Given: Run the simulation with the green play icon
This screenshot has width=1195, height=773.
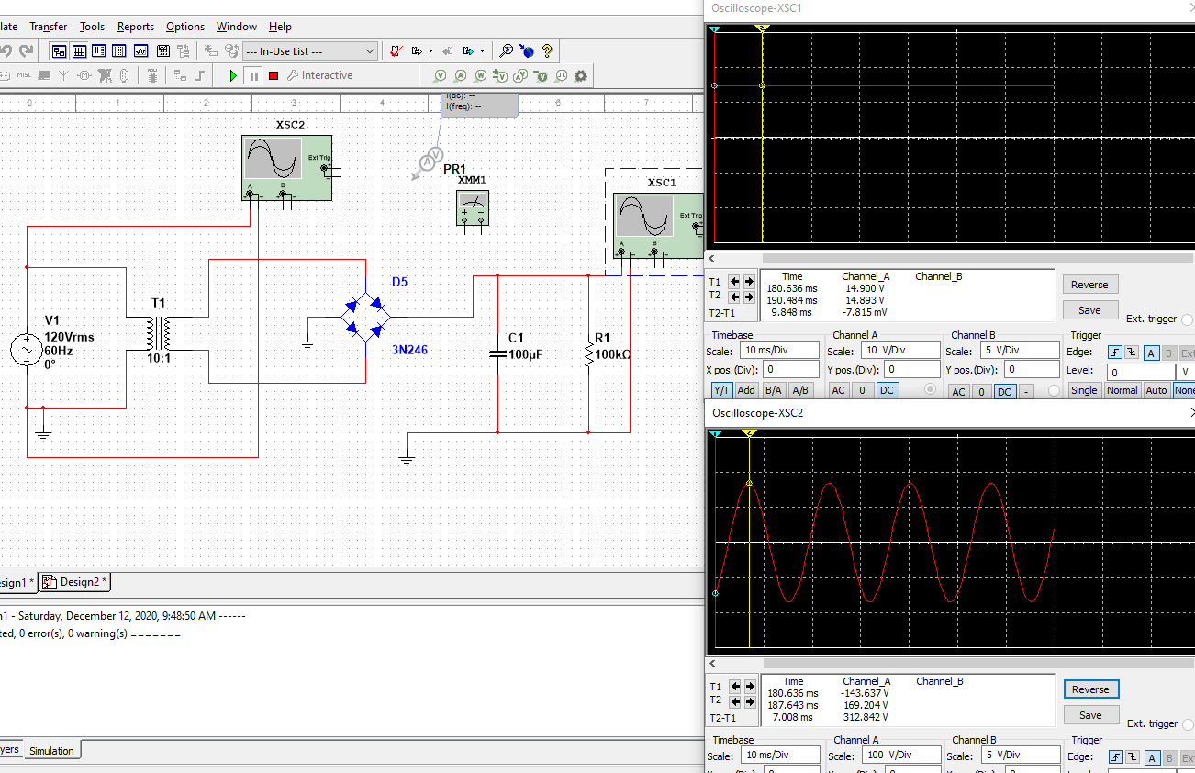Looking at the screenshot, I should point(233,76).
